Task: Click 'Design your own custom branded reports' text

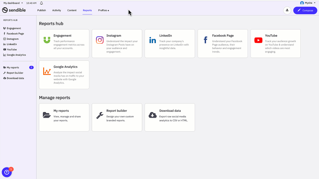Action: point(120,118)
